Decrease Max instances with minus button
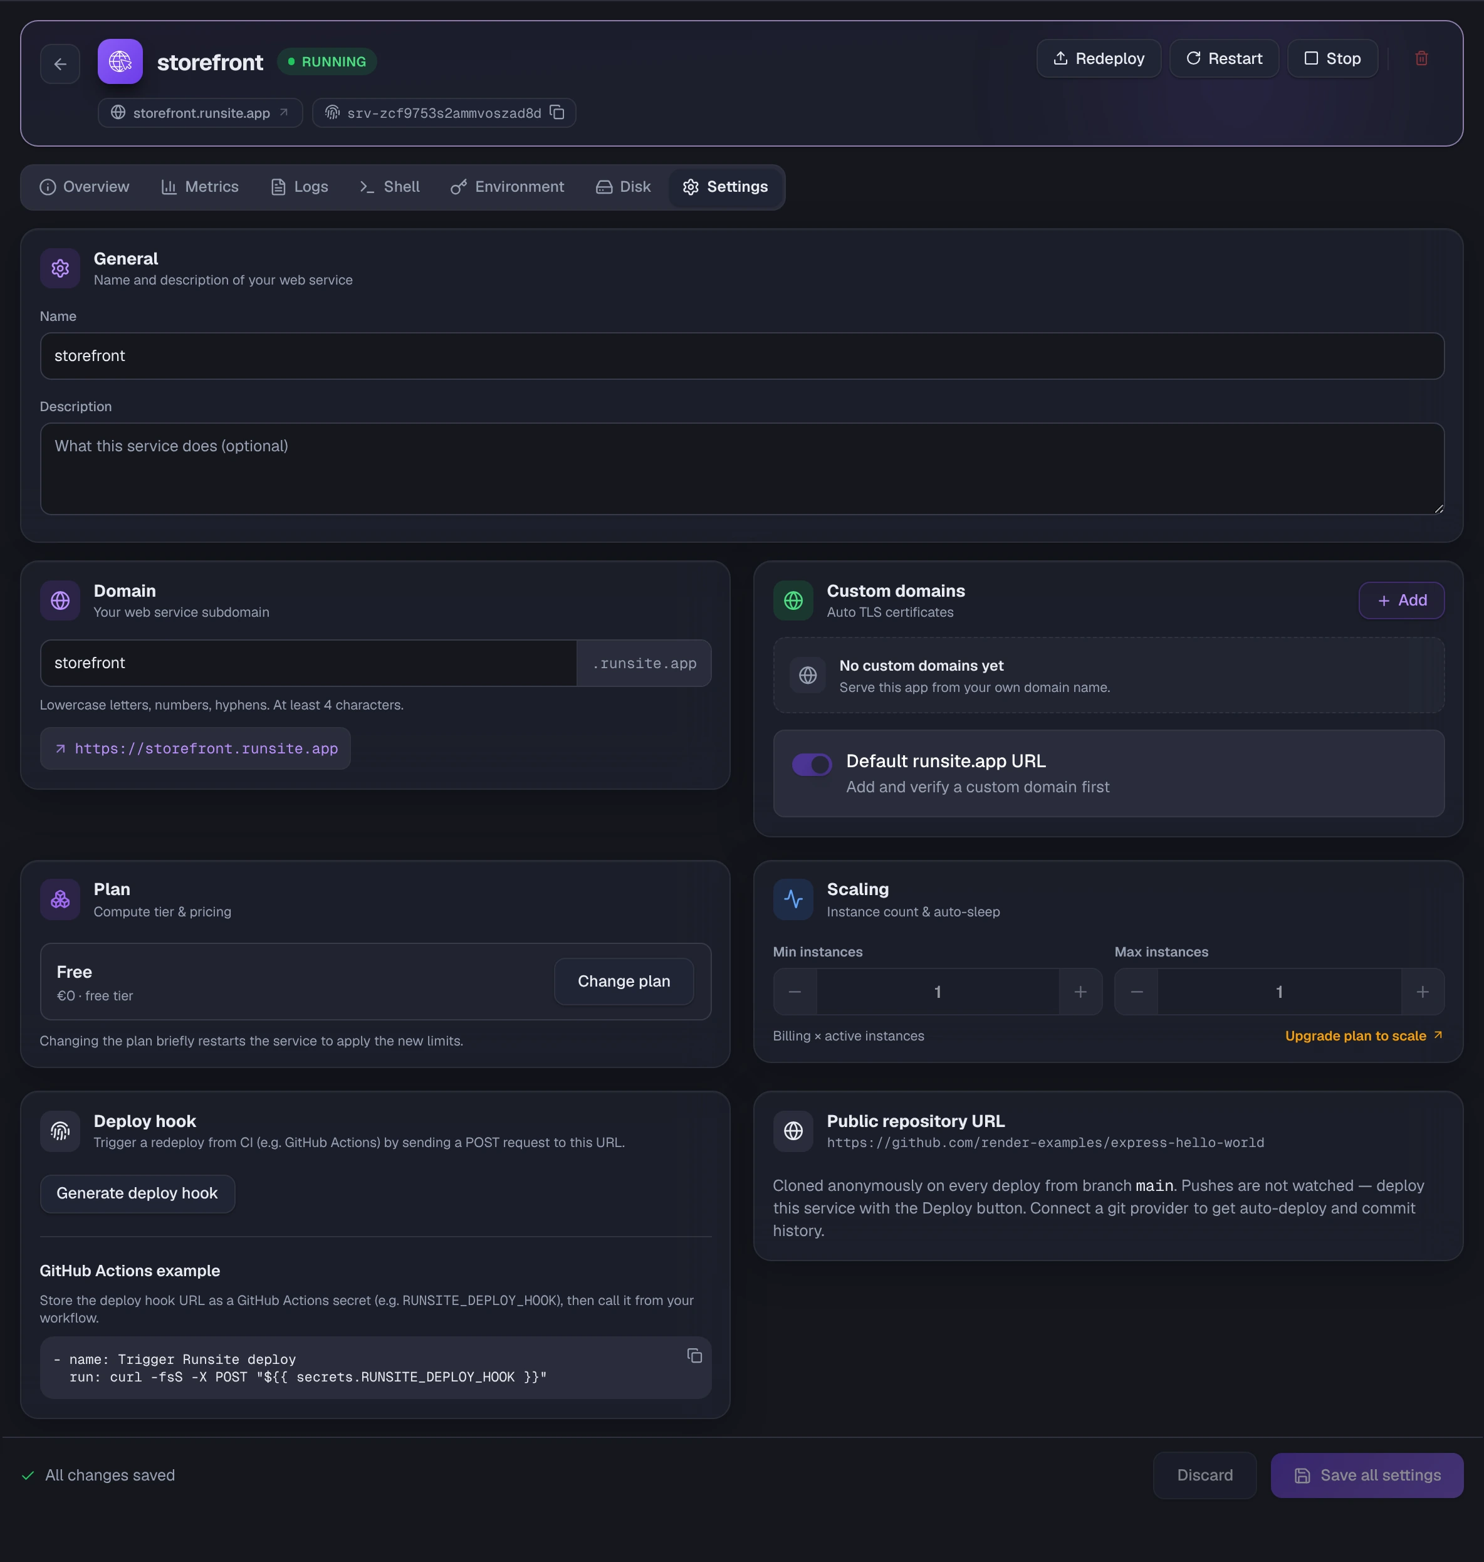Screen dimensions: 1484x1562 pos(1137,992)
